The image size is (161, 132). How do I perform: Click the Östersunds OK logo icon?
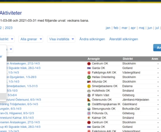[x=89, y=100]
